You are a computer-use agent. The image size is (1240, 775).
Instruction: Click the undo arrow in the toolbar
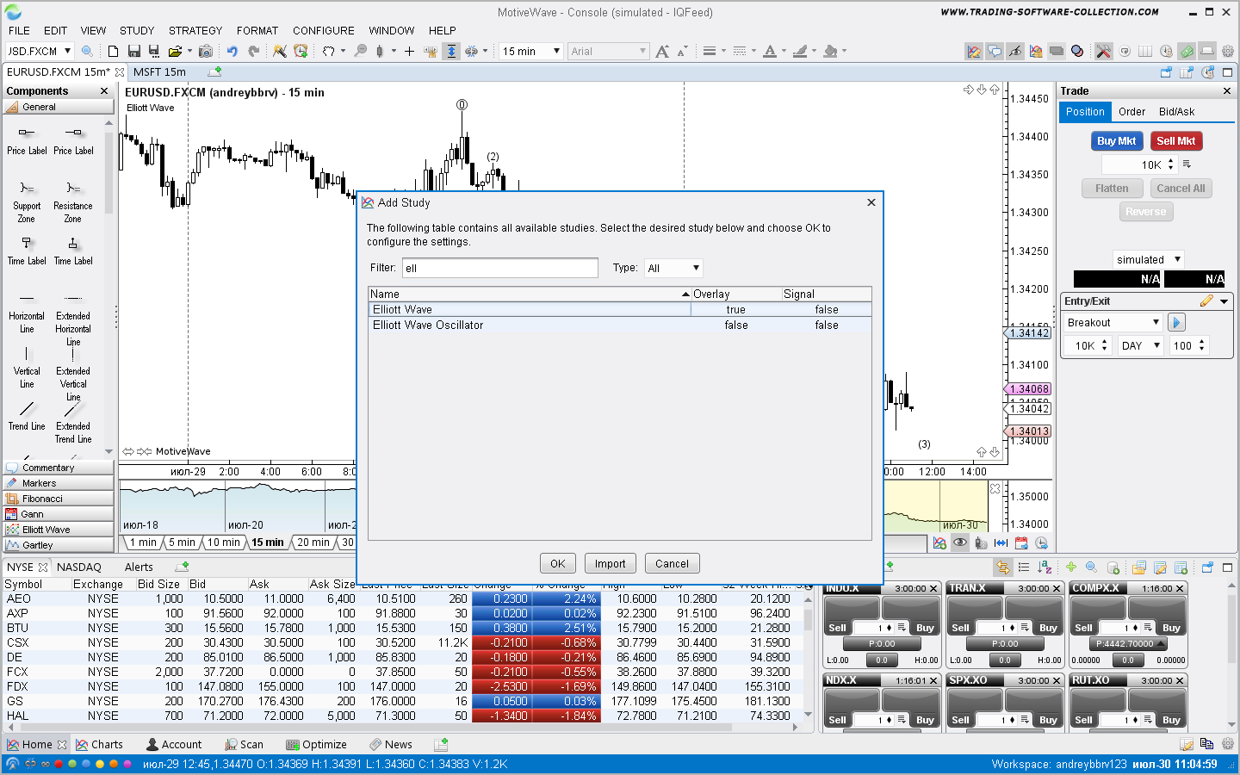(232, 52)
